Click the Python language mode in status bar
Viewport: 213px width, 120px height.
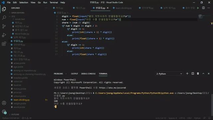(x=197, y=118)
